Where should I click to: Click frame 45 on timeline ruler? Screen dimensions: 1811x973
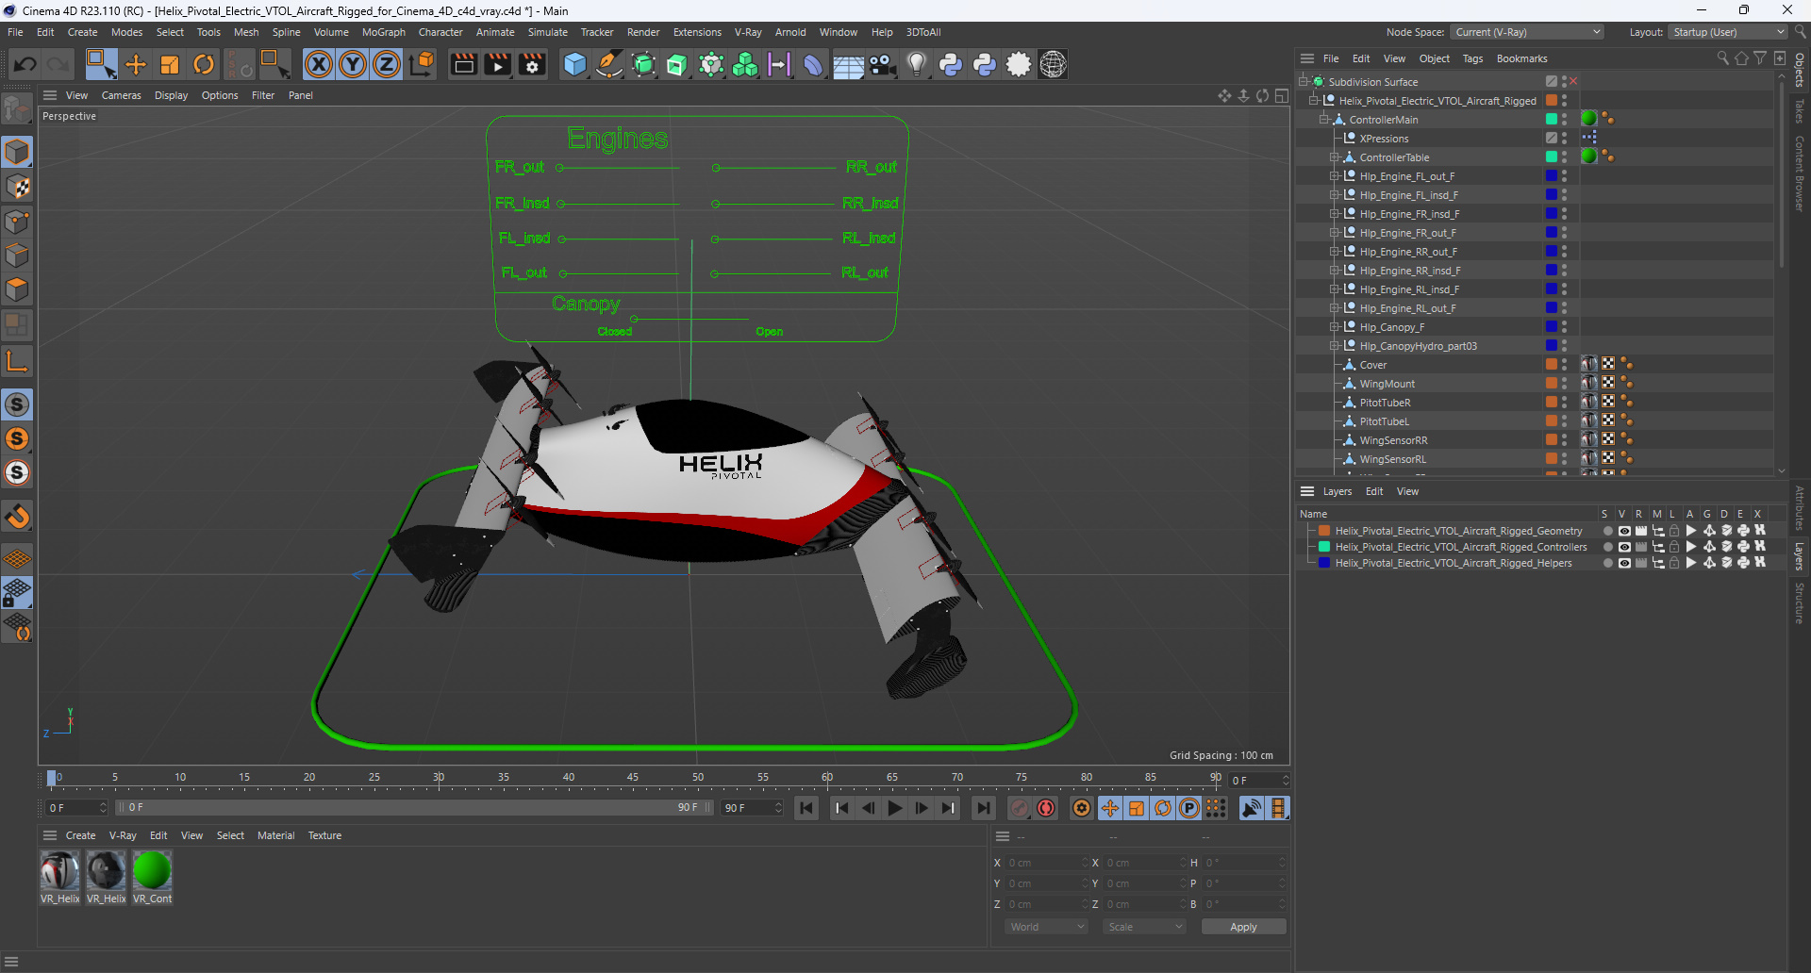[x=633, y=778]
